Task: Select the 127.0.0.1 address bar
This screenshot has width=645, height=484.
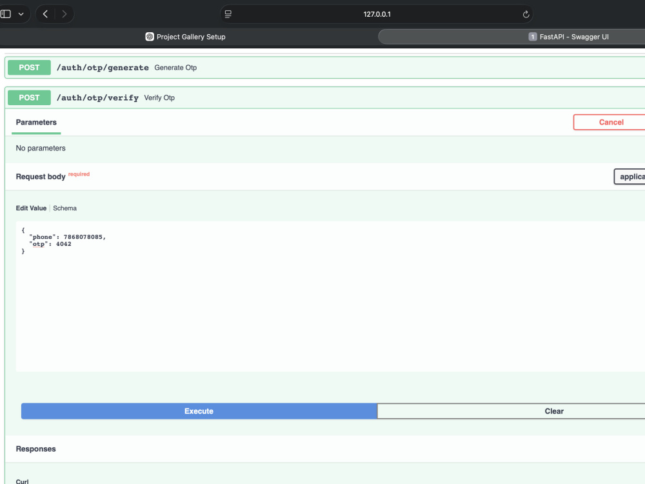Action: point(377,14)
